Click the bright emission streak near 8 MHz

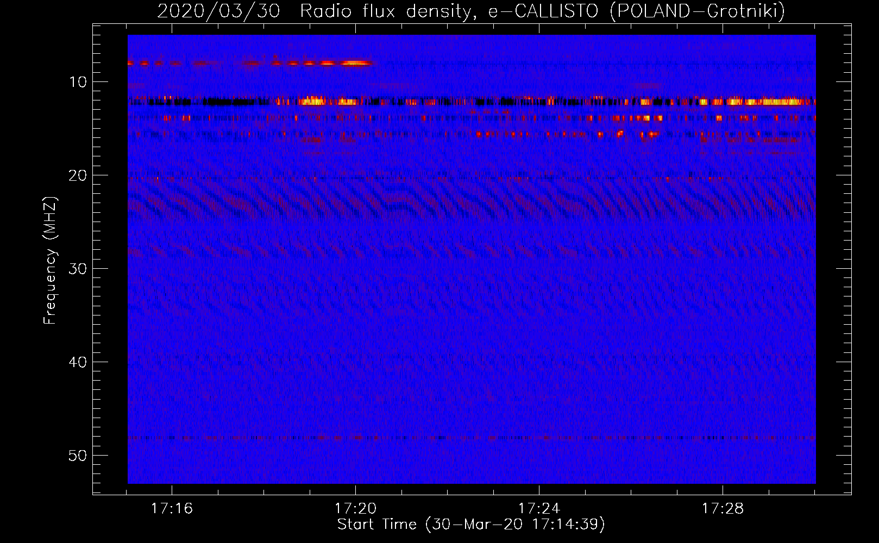[x=356, y=63]
